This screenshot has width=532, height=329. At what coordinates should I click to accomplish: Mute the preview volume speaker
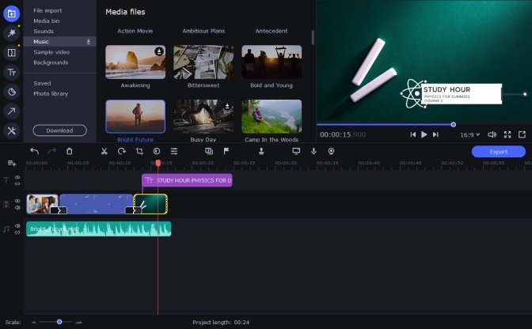492,134
